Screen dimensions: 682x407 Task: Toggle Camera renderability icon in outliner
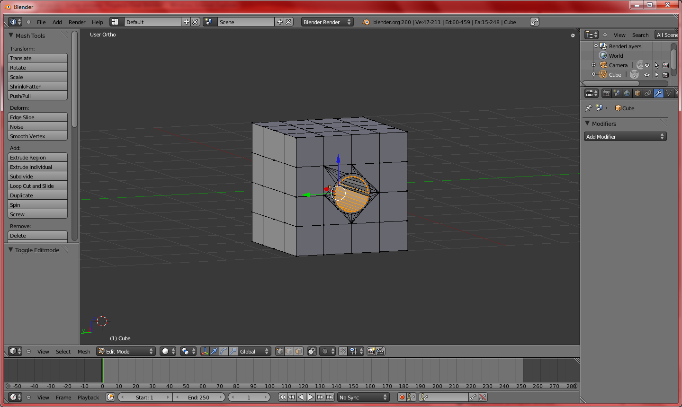click(665, 65)
